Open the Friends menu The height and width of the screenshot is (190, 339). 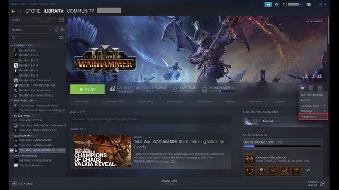click(33, 4)
